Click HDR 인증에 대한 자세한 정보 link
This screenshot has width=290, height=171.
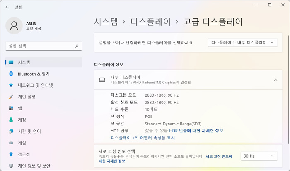tap(196, 131)
